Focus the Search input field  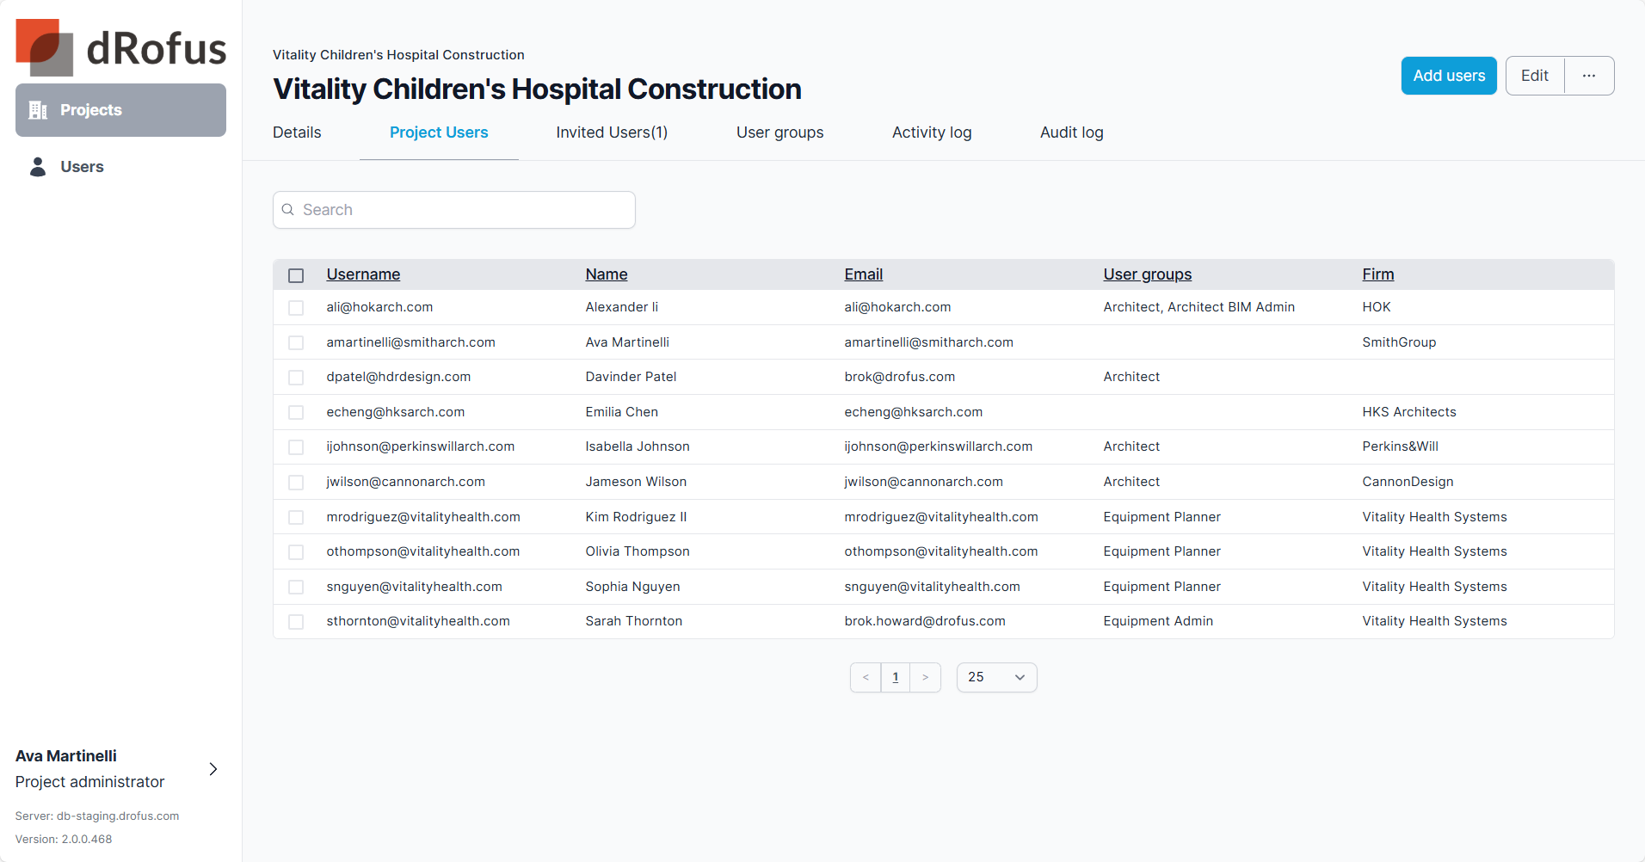click(x=454, y=210)
